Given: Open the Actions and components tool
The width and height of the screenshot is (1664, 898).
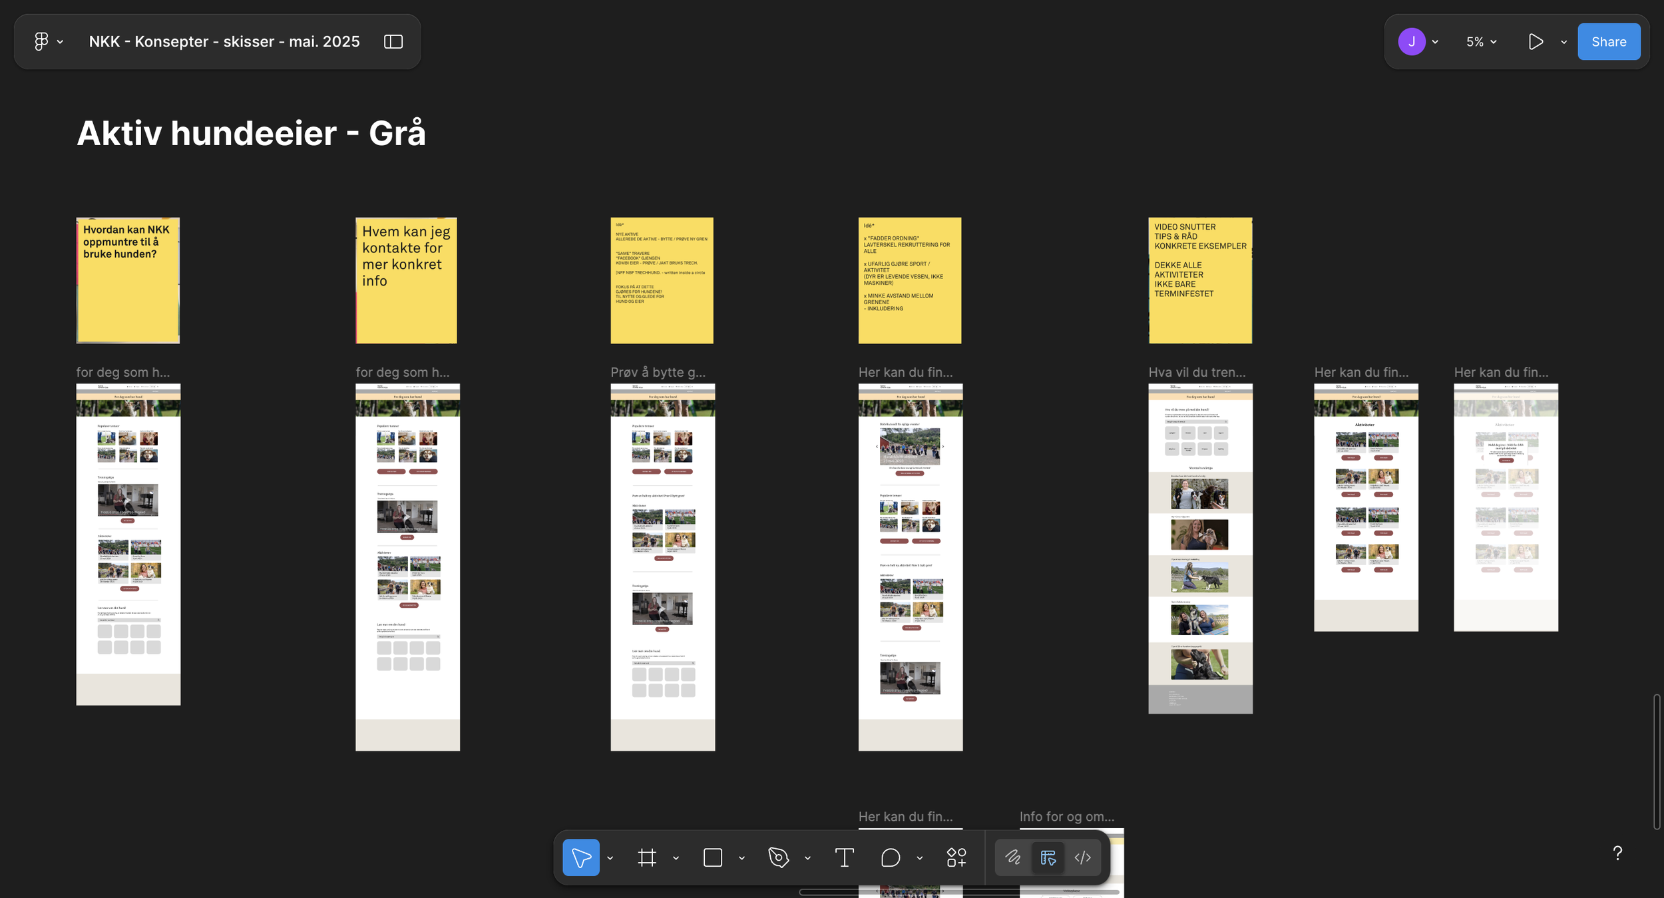Looking at the screenshot, I should point(956,857).
